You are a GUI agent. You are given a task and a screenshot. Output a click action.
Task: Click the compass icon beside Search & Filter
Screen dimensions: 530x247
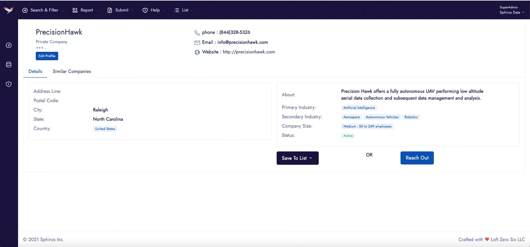25,10
